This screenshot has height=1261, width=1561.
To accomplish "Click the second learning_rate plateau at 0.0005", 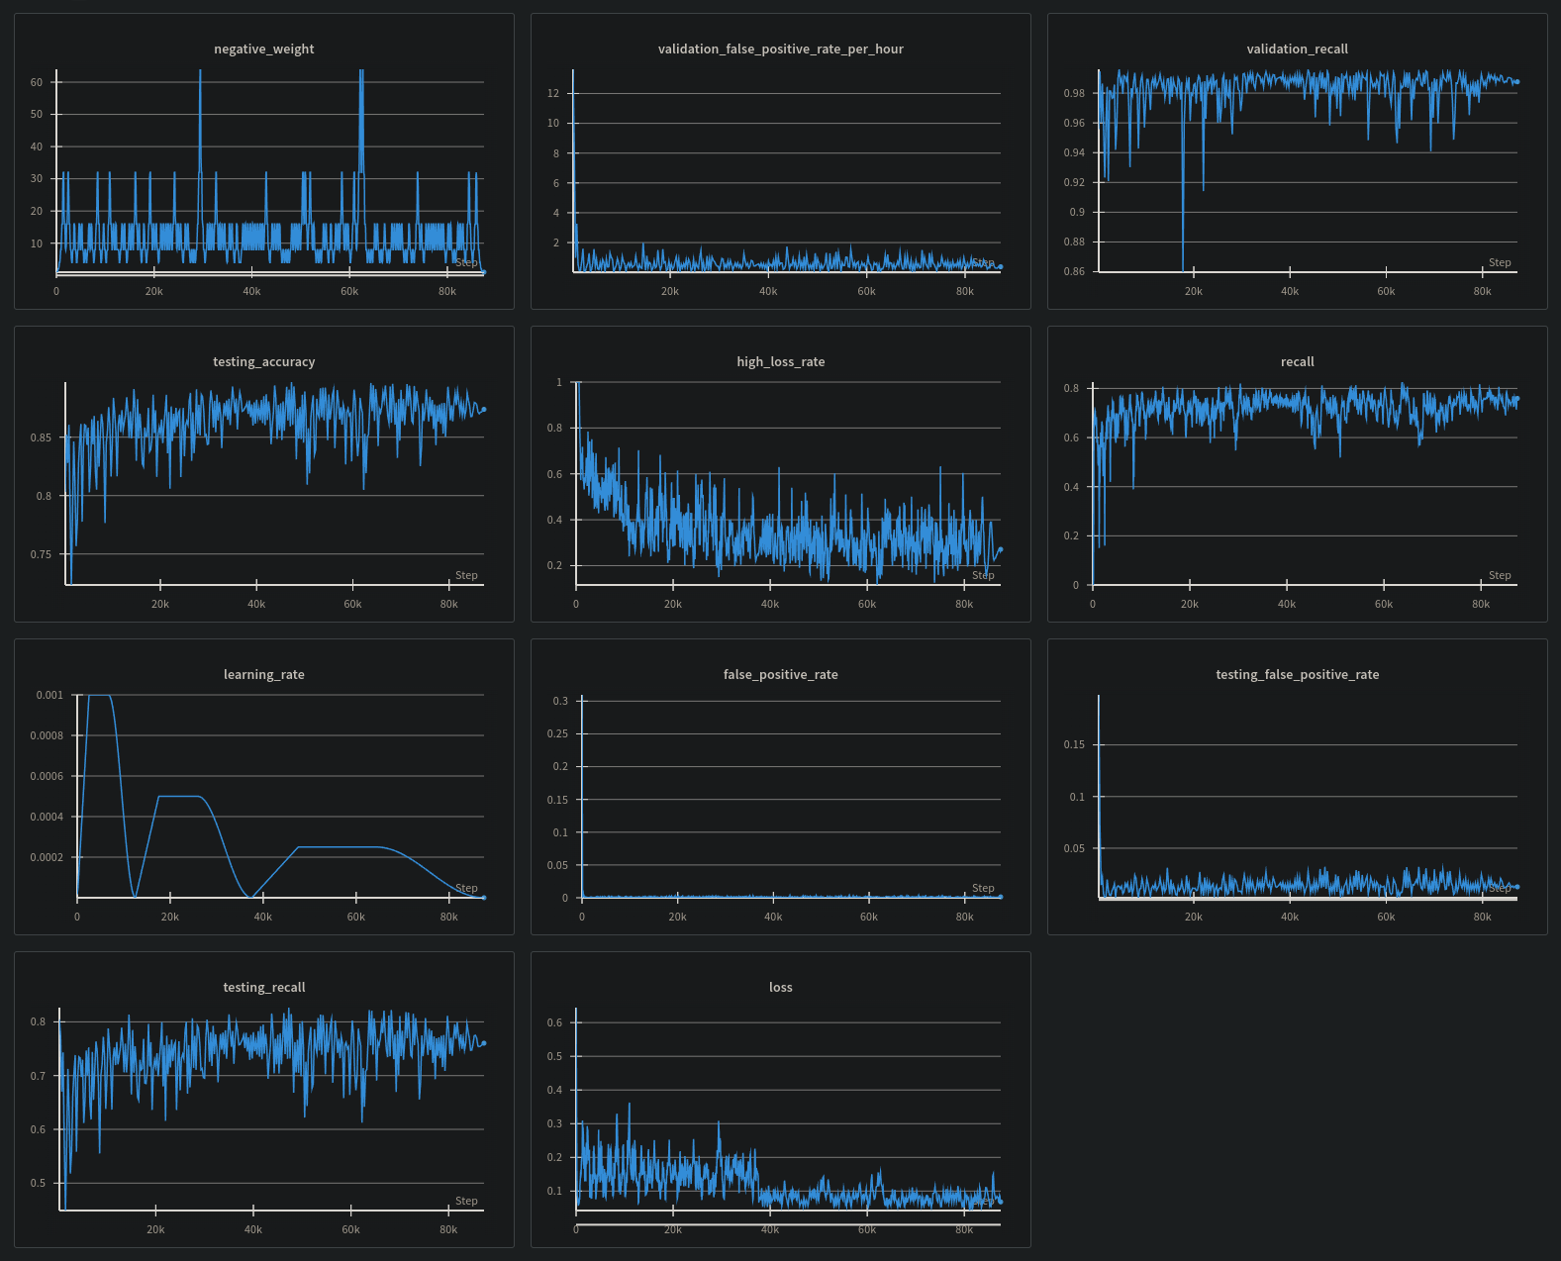I will click(x=180, y=797).
